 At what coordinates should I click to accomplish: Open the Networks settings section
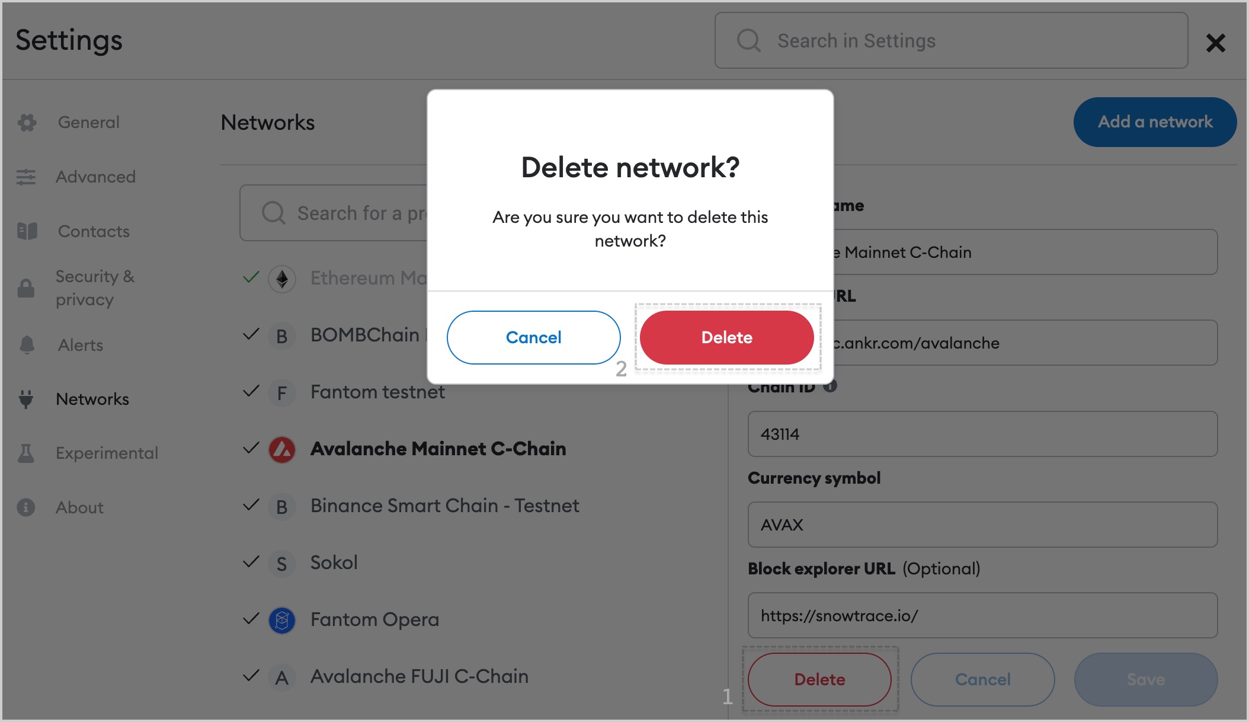click(92, 399)
